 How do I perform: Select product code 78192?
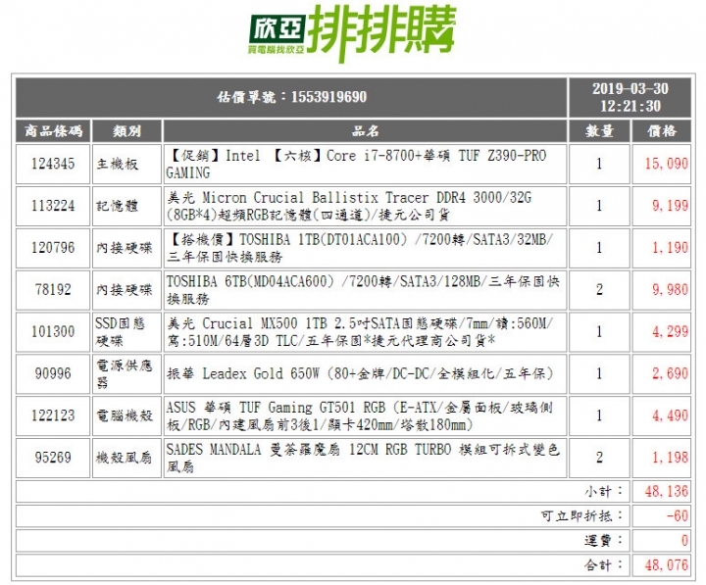pyautogui.click(x=53, y=289)
